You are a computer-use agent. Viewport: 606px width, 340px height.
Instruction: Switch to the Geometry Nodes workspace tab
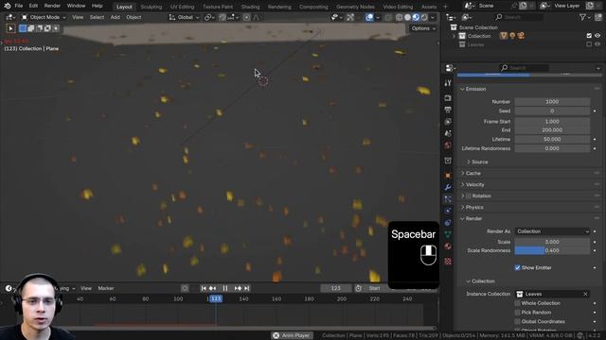click(x=355, y=7)
